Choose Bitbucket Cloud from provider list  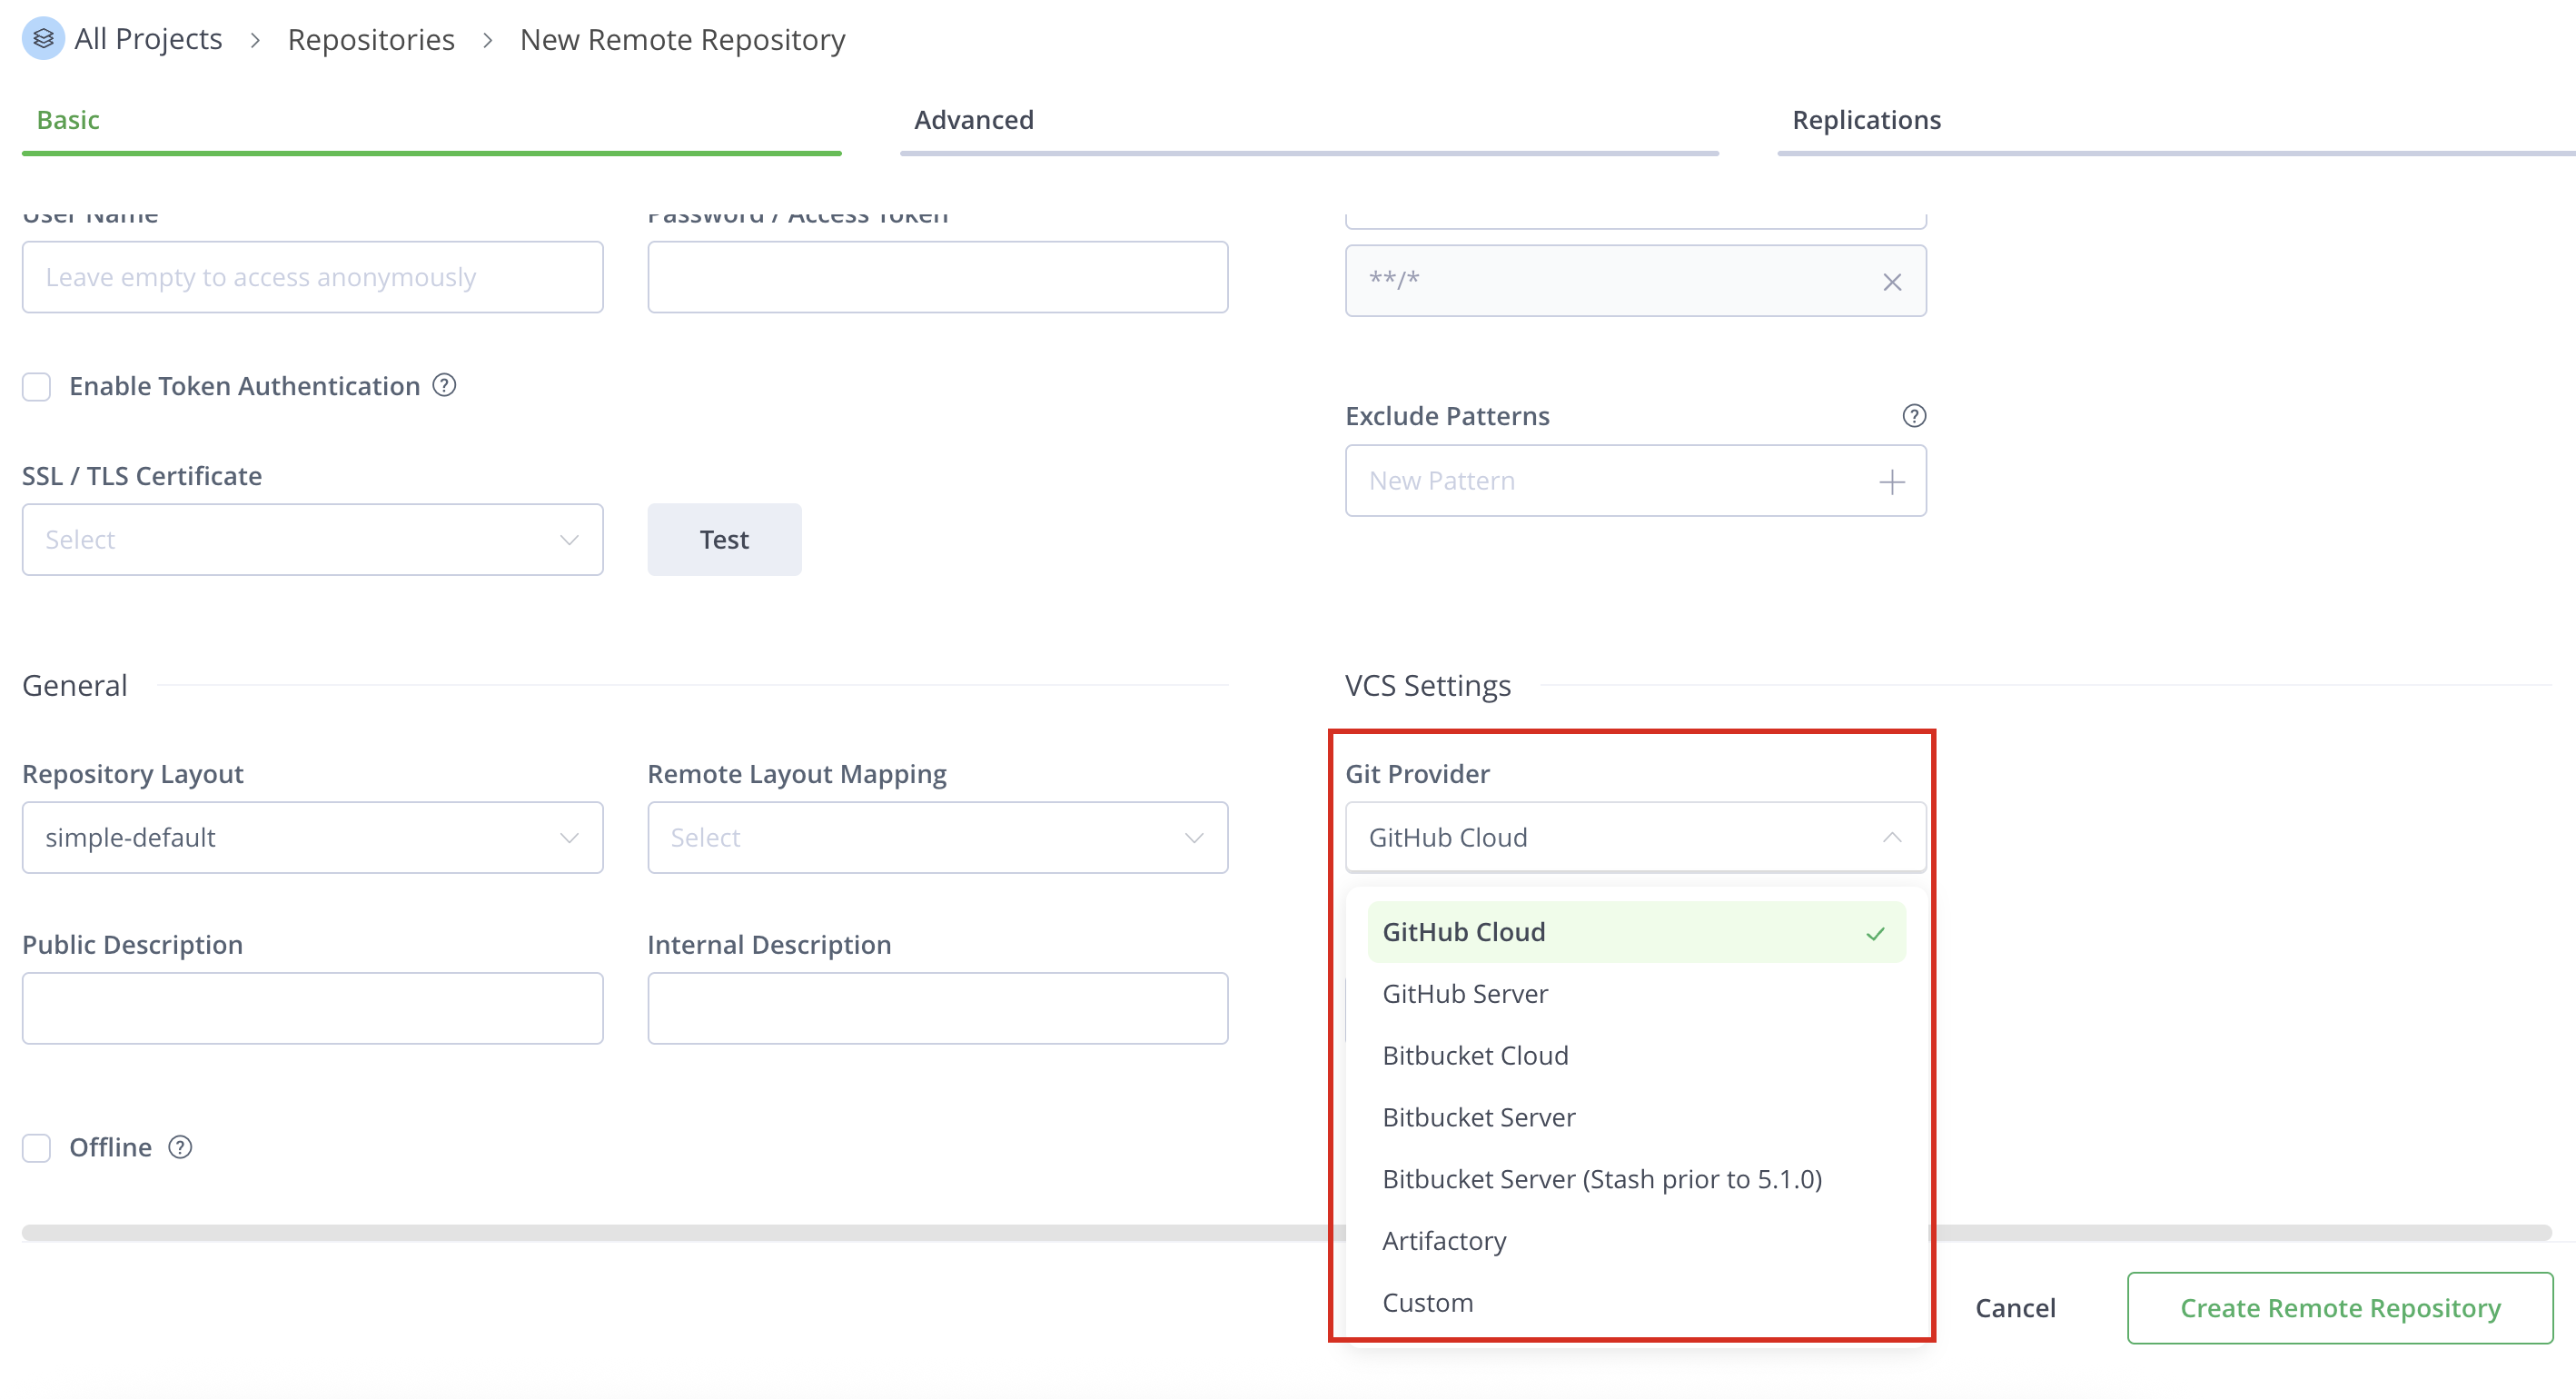(x=1475, y=1055)
